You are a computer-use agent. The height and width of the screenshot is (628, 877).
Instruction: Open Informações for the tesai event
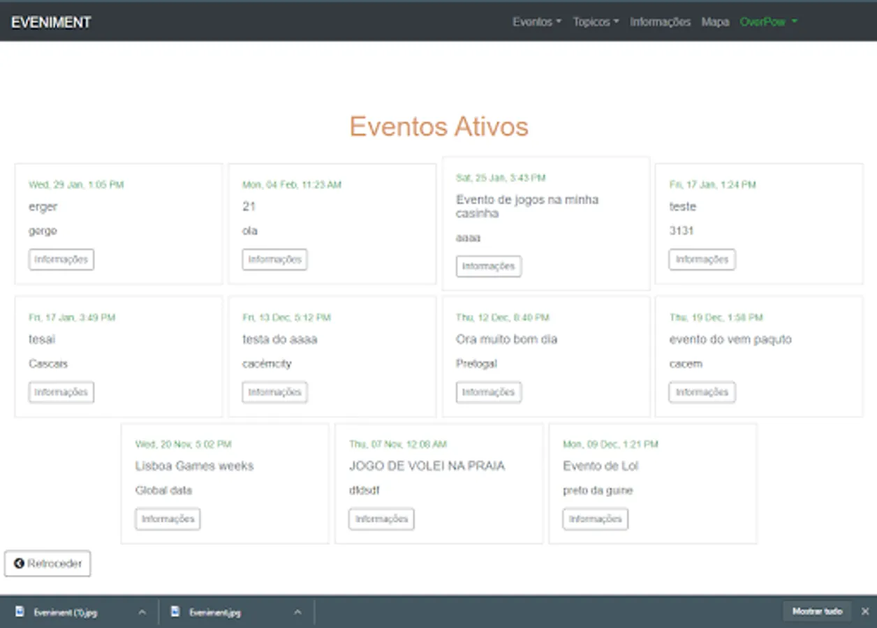[61, 392]
